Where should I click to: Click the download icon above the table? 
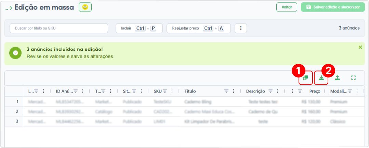pos(321,78)
